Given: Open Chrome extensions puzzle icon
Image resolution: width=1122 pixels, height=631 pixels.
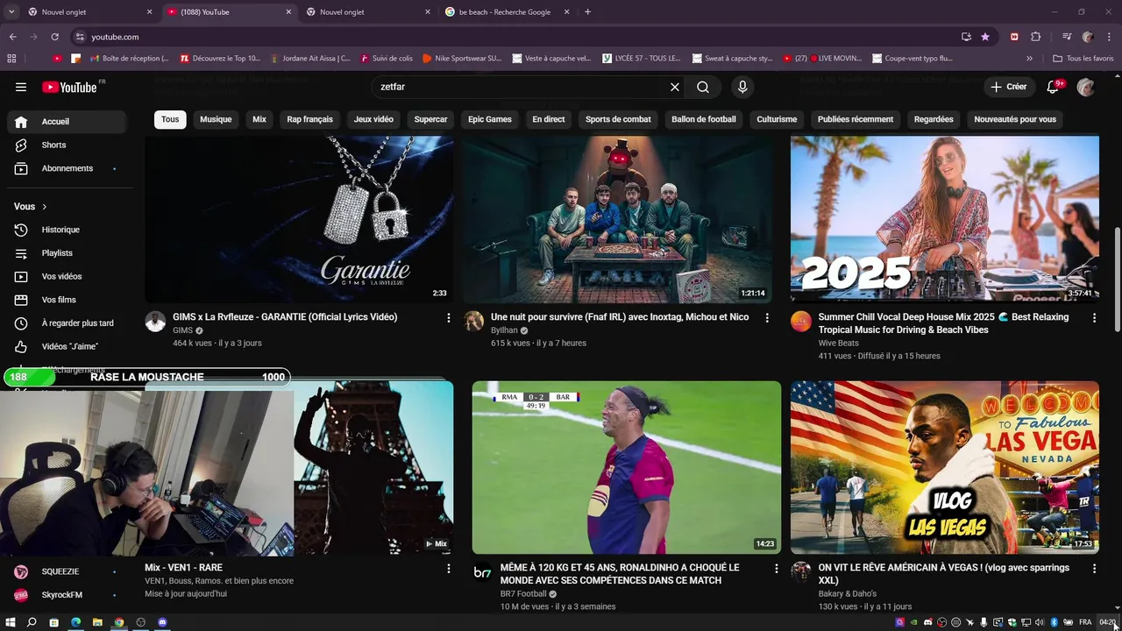Looking at the screenshot, I should click(x=1035, y=37).
